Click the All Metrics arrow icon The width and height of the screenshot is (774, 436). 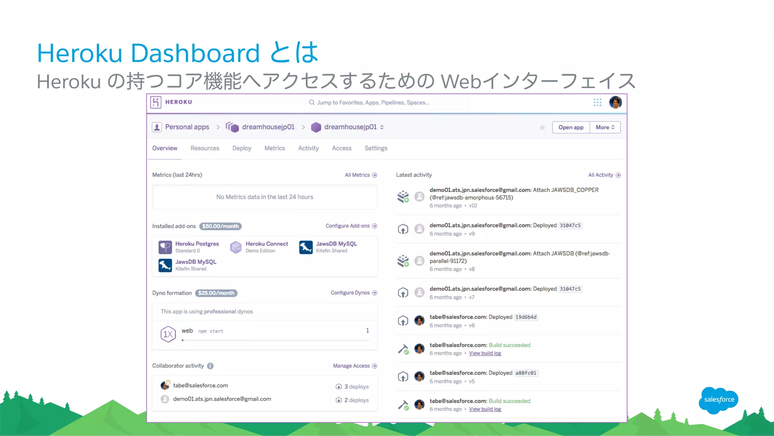[x=375, y=175]
